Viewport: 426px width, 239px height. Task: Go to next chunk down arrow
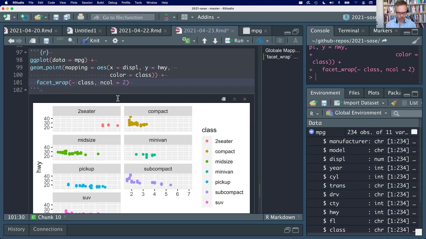(x=215, y=40)
